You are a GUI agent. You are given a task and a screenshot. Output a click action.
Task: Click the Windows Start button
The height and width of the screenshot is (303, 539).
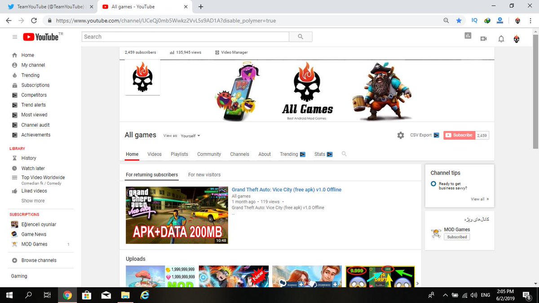(x=9, y=295)
